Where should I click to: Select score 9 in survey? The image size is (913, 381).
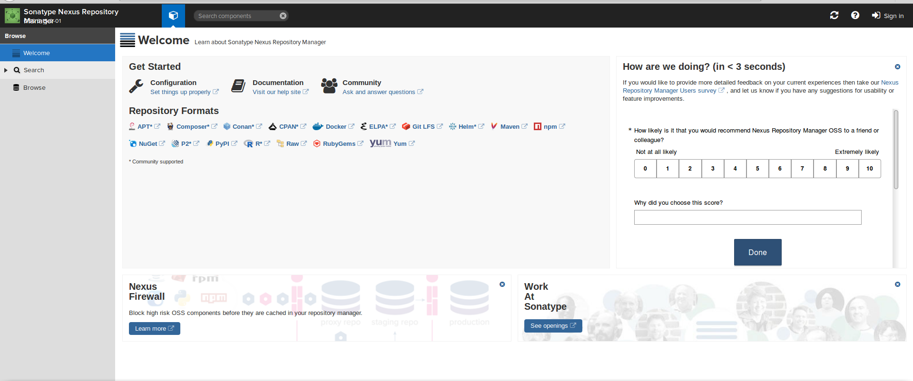coord(847,169)
